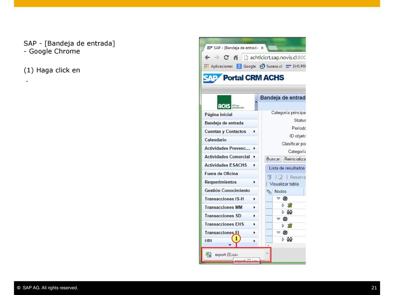Click the first binoculars icon in Nodos tree
This screenshot has width=394, height=295.
pos(289,212)
